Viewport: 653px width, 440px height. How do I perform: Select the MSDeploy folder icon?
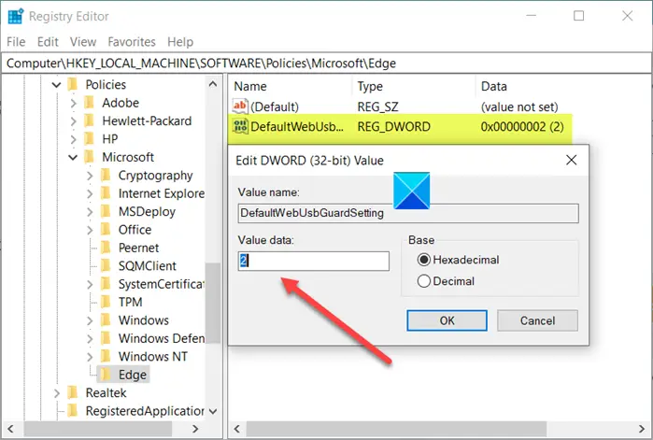[x=106, y=211]
